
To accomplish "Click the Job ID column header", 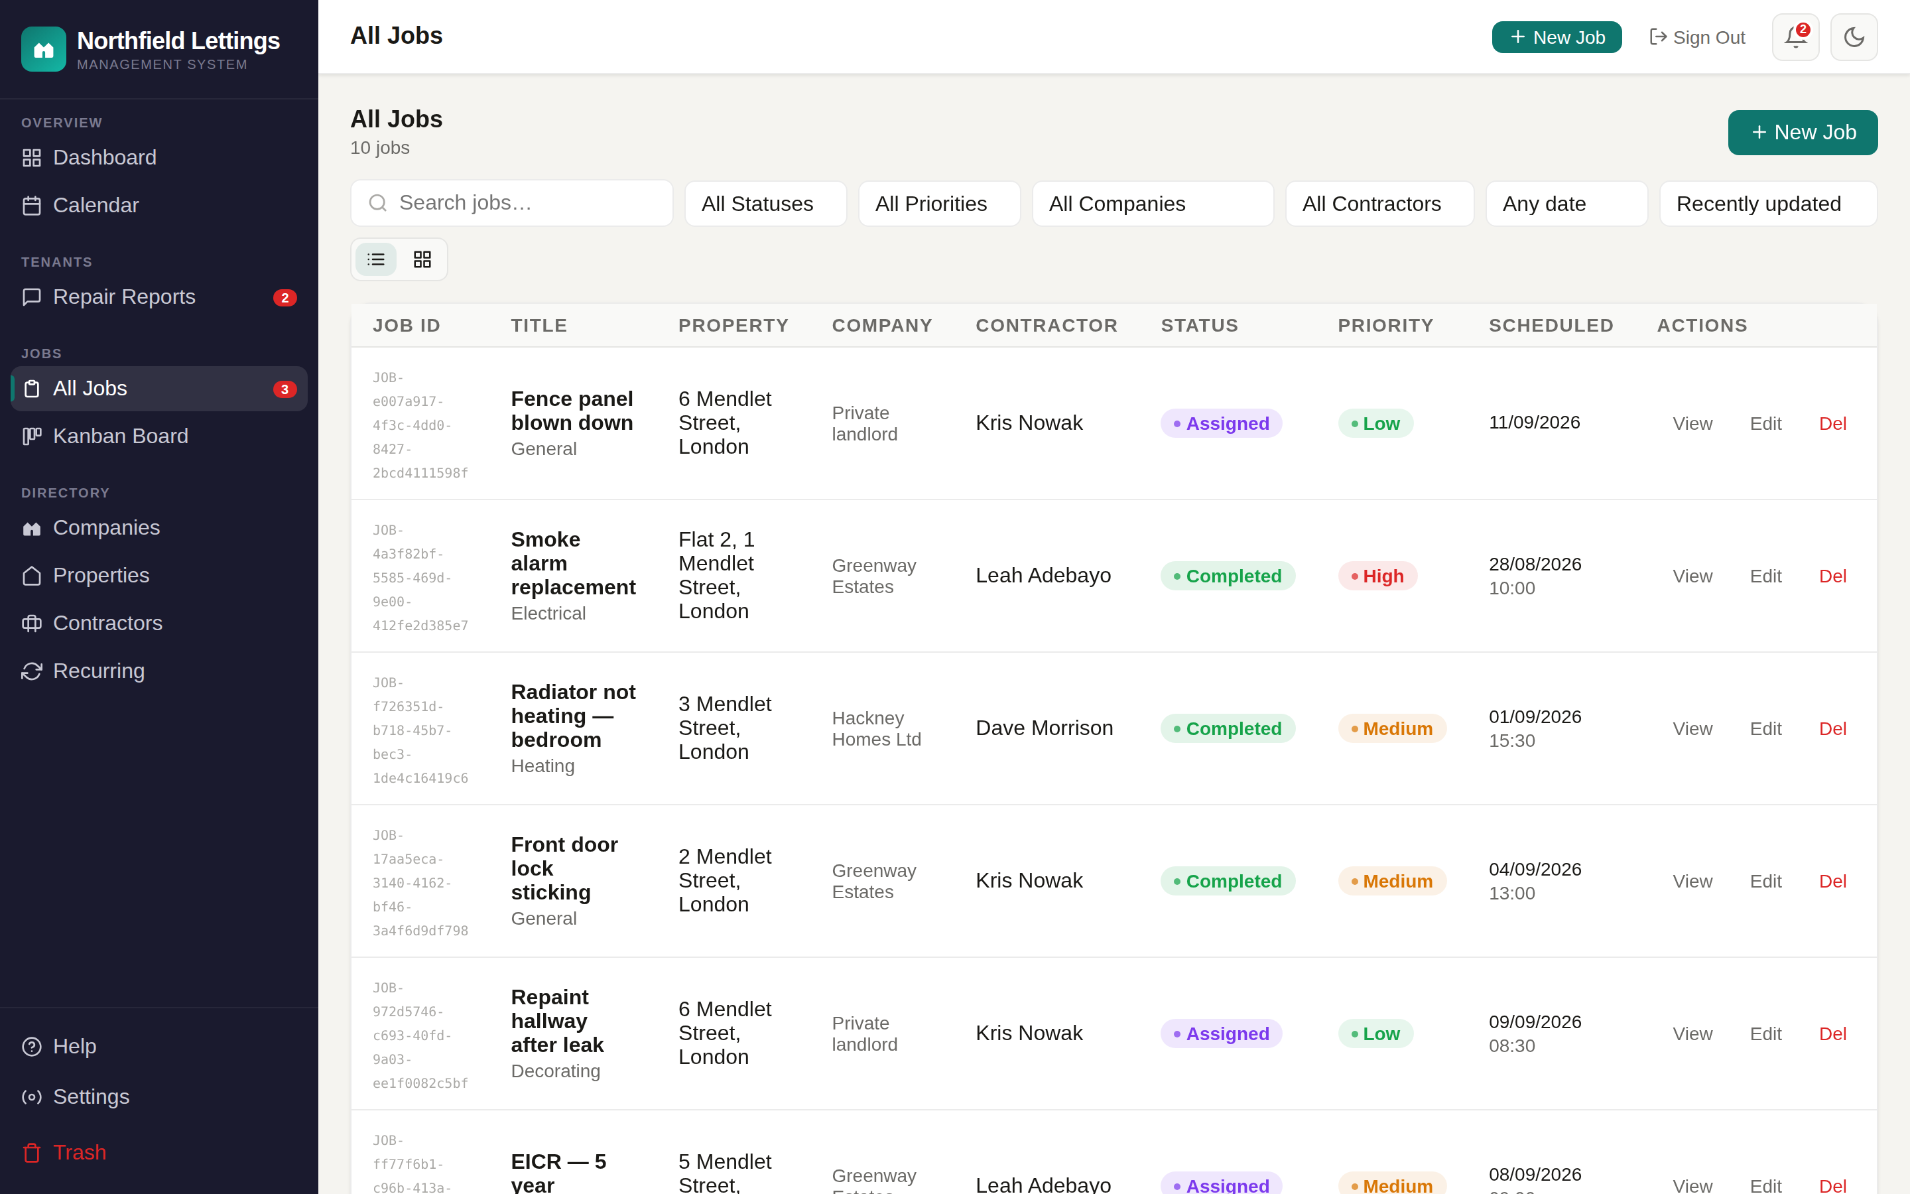I will (x=407, y=325).
